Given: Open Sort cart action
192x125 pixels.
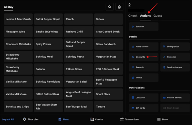Looking at the screenshot, I should tap(144, 27).
